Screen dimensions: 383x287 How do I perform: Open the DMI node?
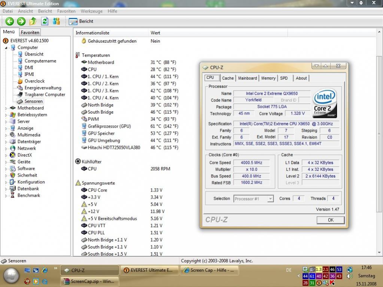29,68
